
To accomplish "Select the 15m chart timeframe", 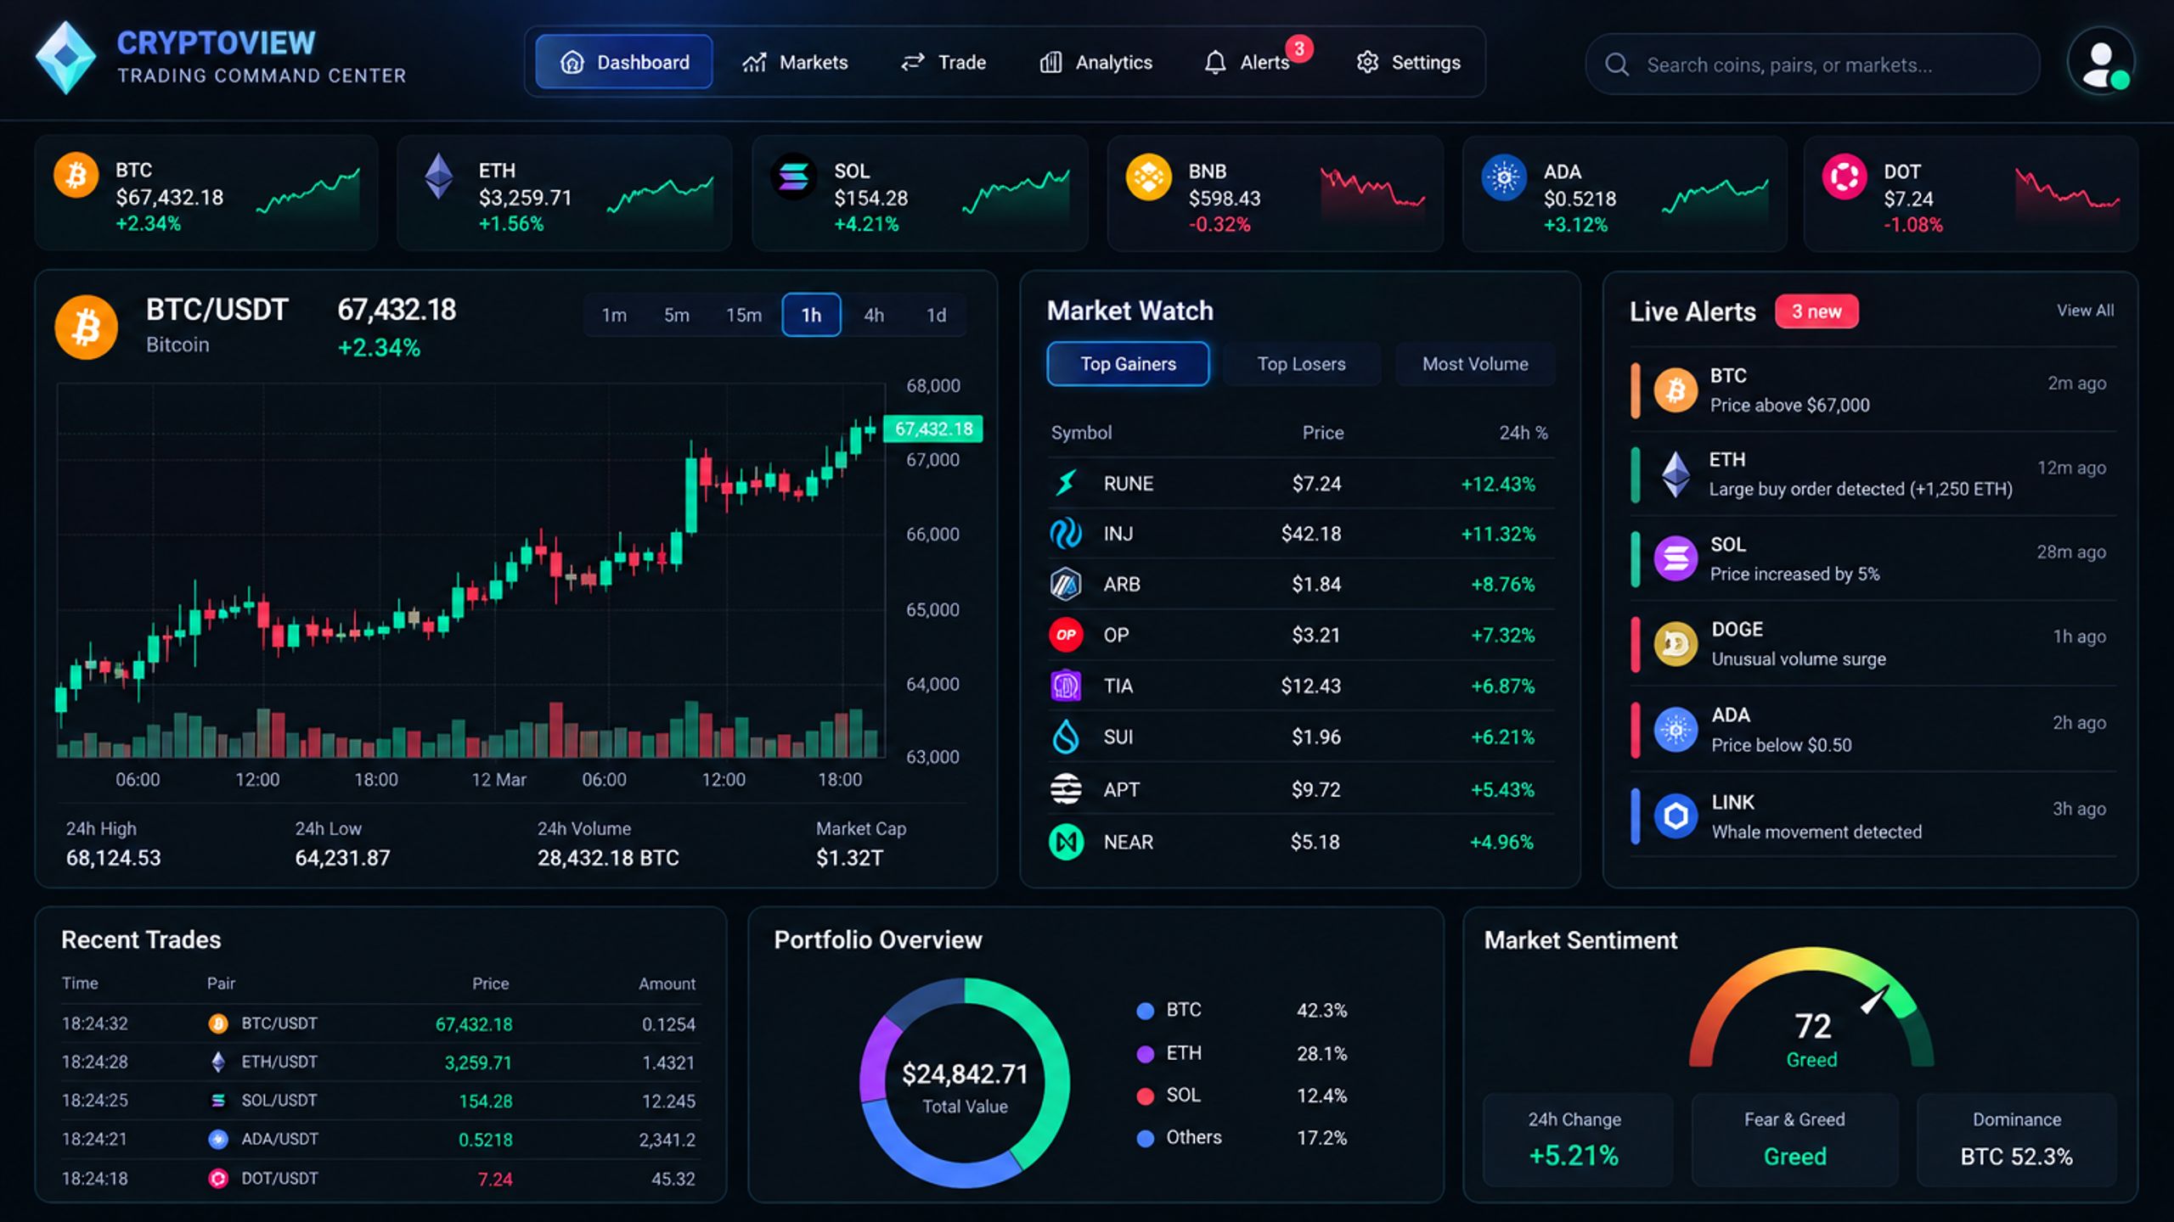I will (744, 315).
